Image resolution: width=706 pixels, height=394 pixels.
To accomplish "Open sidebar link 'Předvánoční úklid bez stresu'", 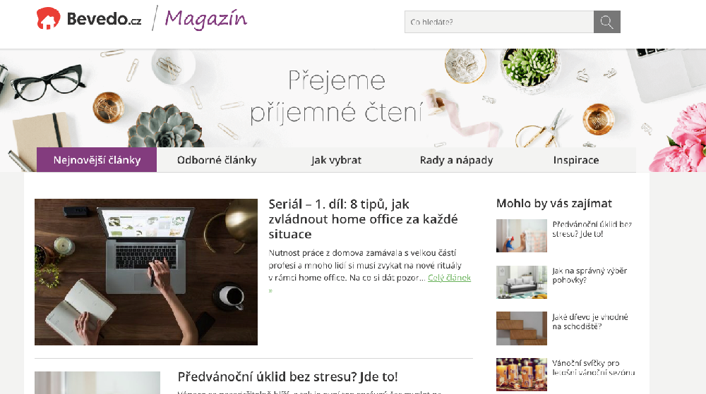I will 592,228.
